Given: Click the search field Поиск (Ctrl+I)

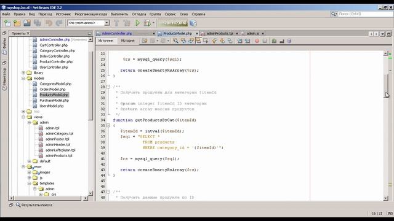Looking at the screenshot, I should point(366,14).
